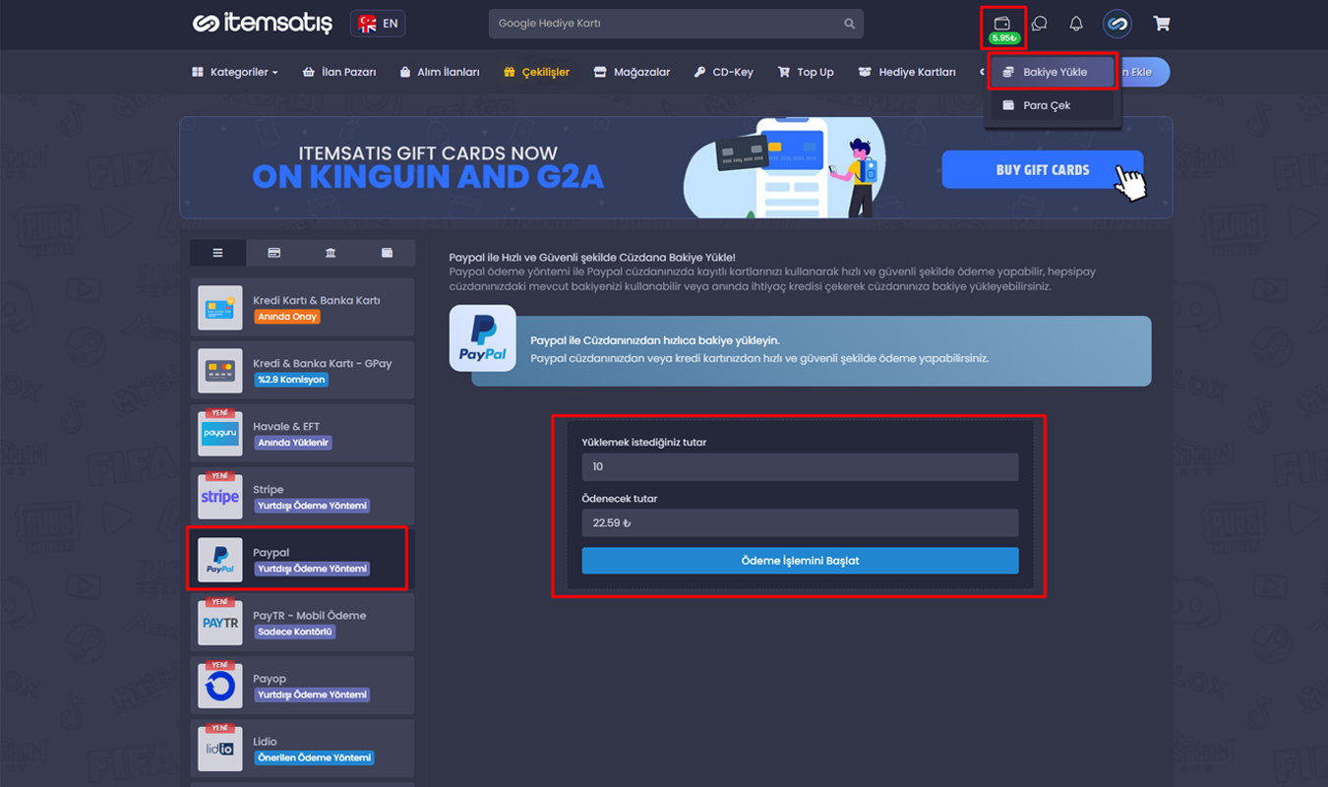Open the shopping cart icon
The image size is (1328, 787).
[1162, 24]
